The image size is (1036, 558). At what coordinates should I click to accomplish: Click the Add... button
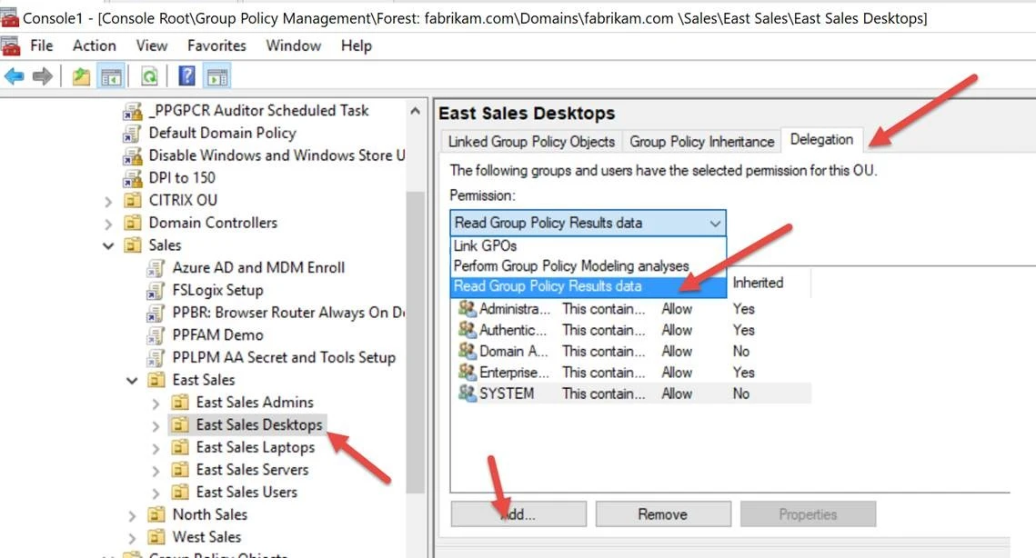point(518,513)
